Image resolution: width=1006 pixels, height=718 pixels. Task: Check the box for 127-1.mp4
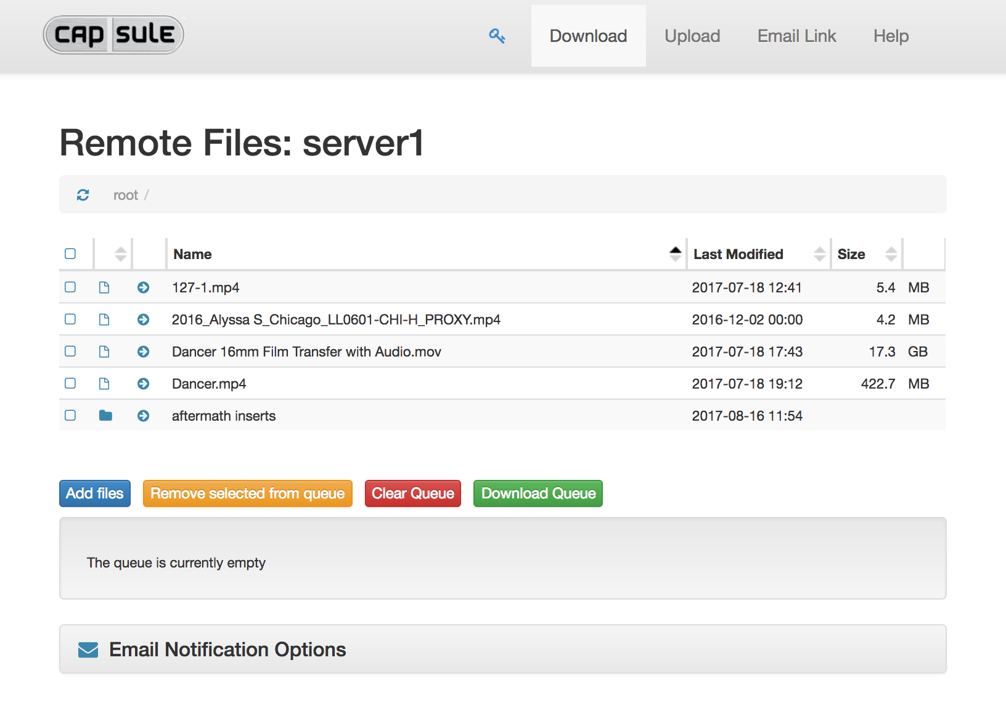click(70, 287)
